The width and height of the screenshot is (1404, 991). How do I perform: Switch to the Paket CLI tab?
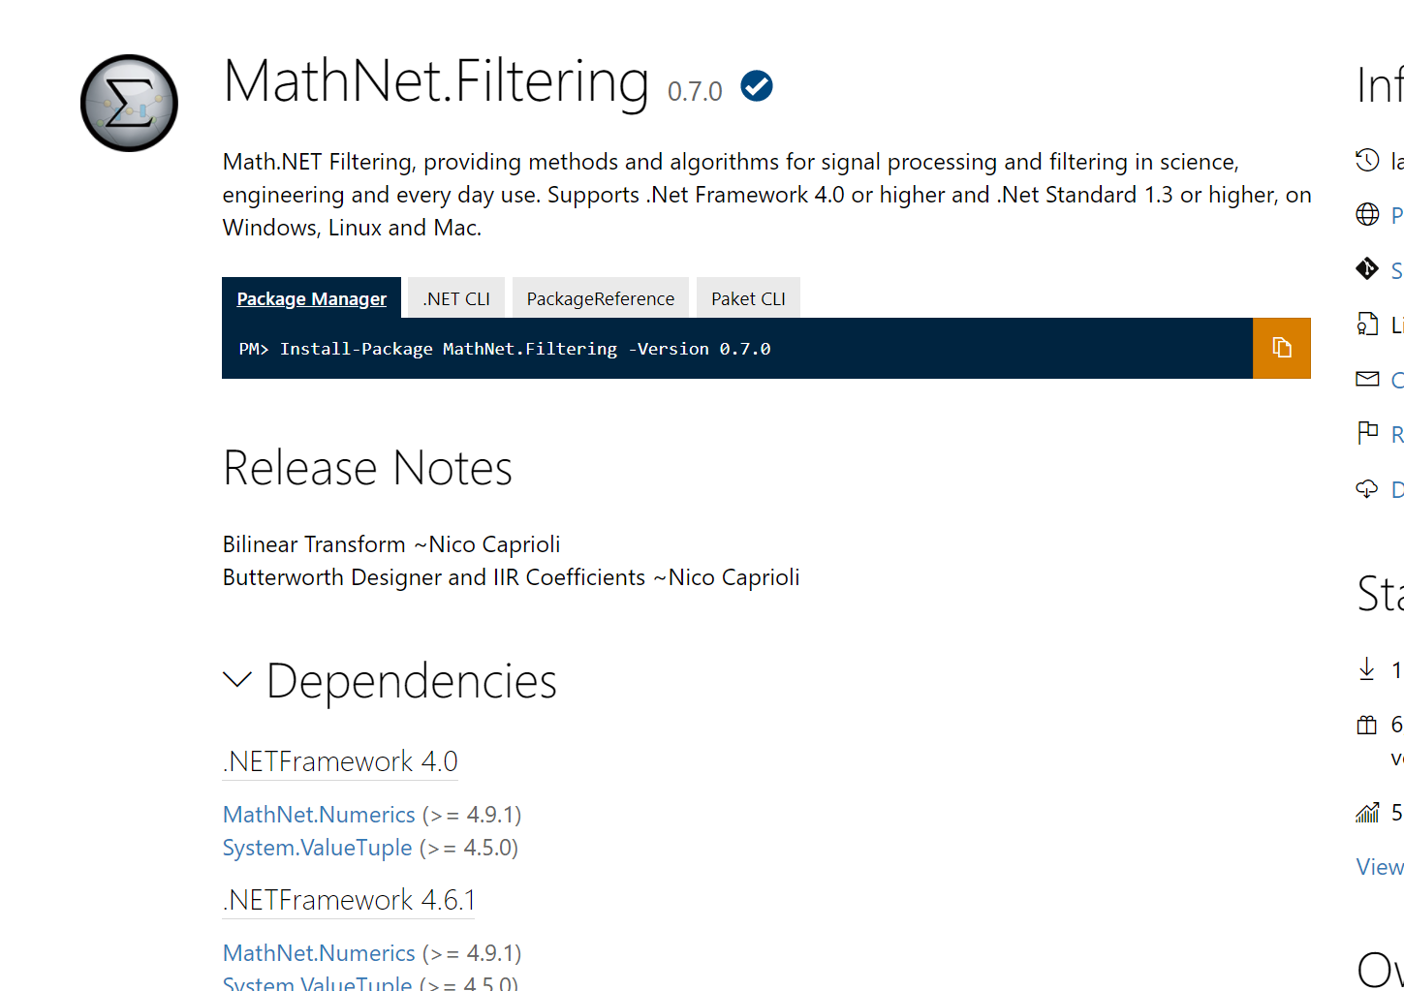[748, 298]
